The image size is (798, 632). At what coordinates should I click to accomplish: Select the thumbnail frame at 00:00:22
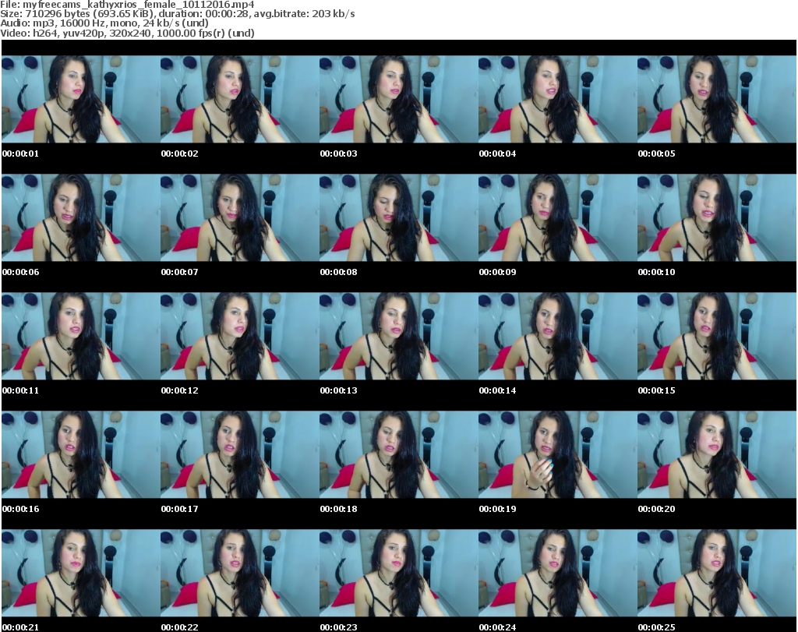coord(240,573)
